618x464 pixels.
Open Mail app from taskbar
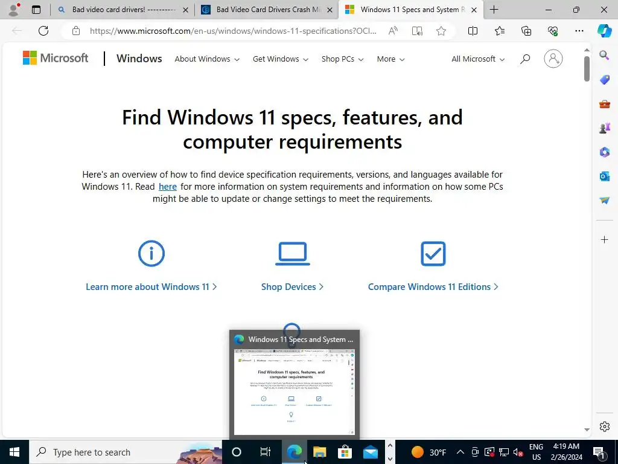click(x=371, y=452)
